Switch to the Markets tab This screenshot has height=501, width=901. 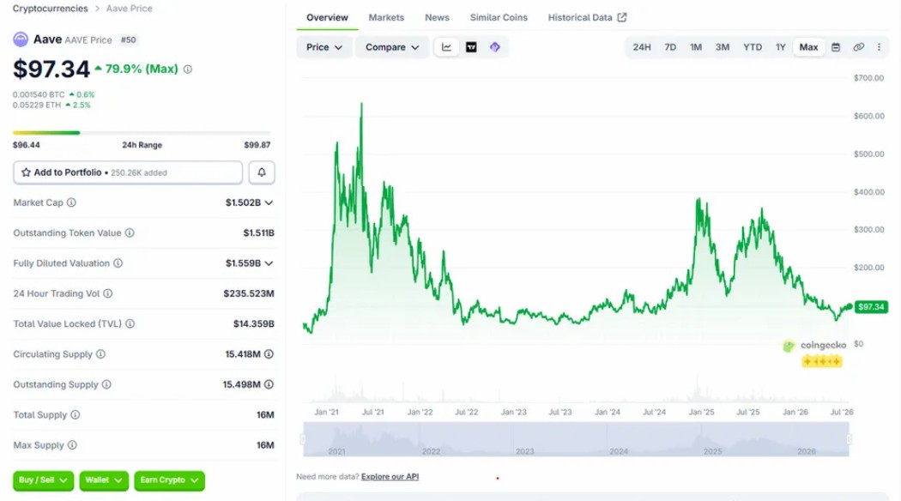coord(386,17)
